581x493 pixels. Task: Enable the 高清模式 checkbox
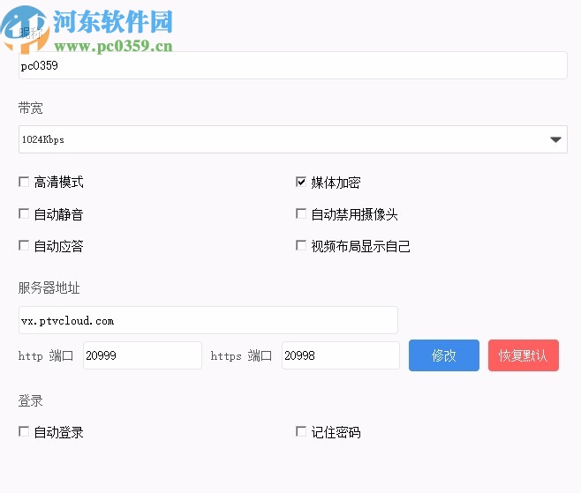(x=24, y=182)
